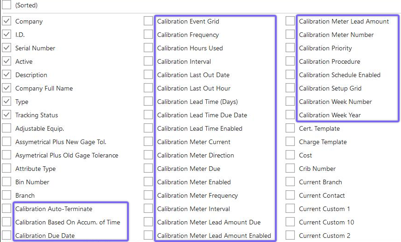The width and height of the screenshot is (401, 242).
Task: Tick the Calibration Procedure checkbox
Action: coord(290,61)
